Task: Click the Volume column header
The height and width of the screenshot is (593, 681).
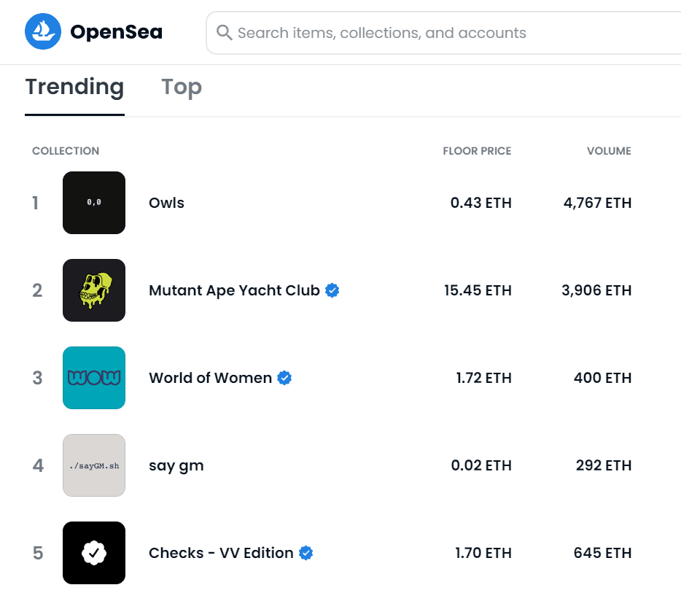Action: tap(609, 151)
